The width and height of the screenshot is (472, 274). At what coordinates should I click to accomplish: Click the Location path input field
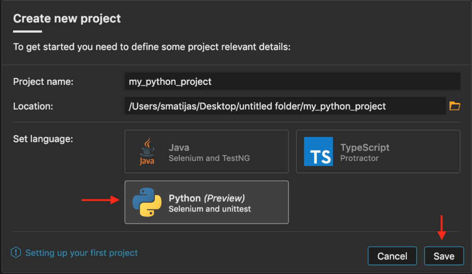(285, 106)
